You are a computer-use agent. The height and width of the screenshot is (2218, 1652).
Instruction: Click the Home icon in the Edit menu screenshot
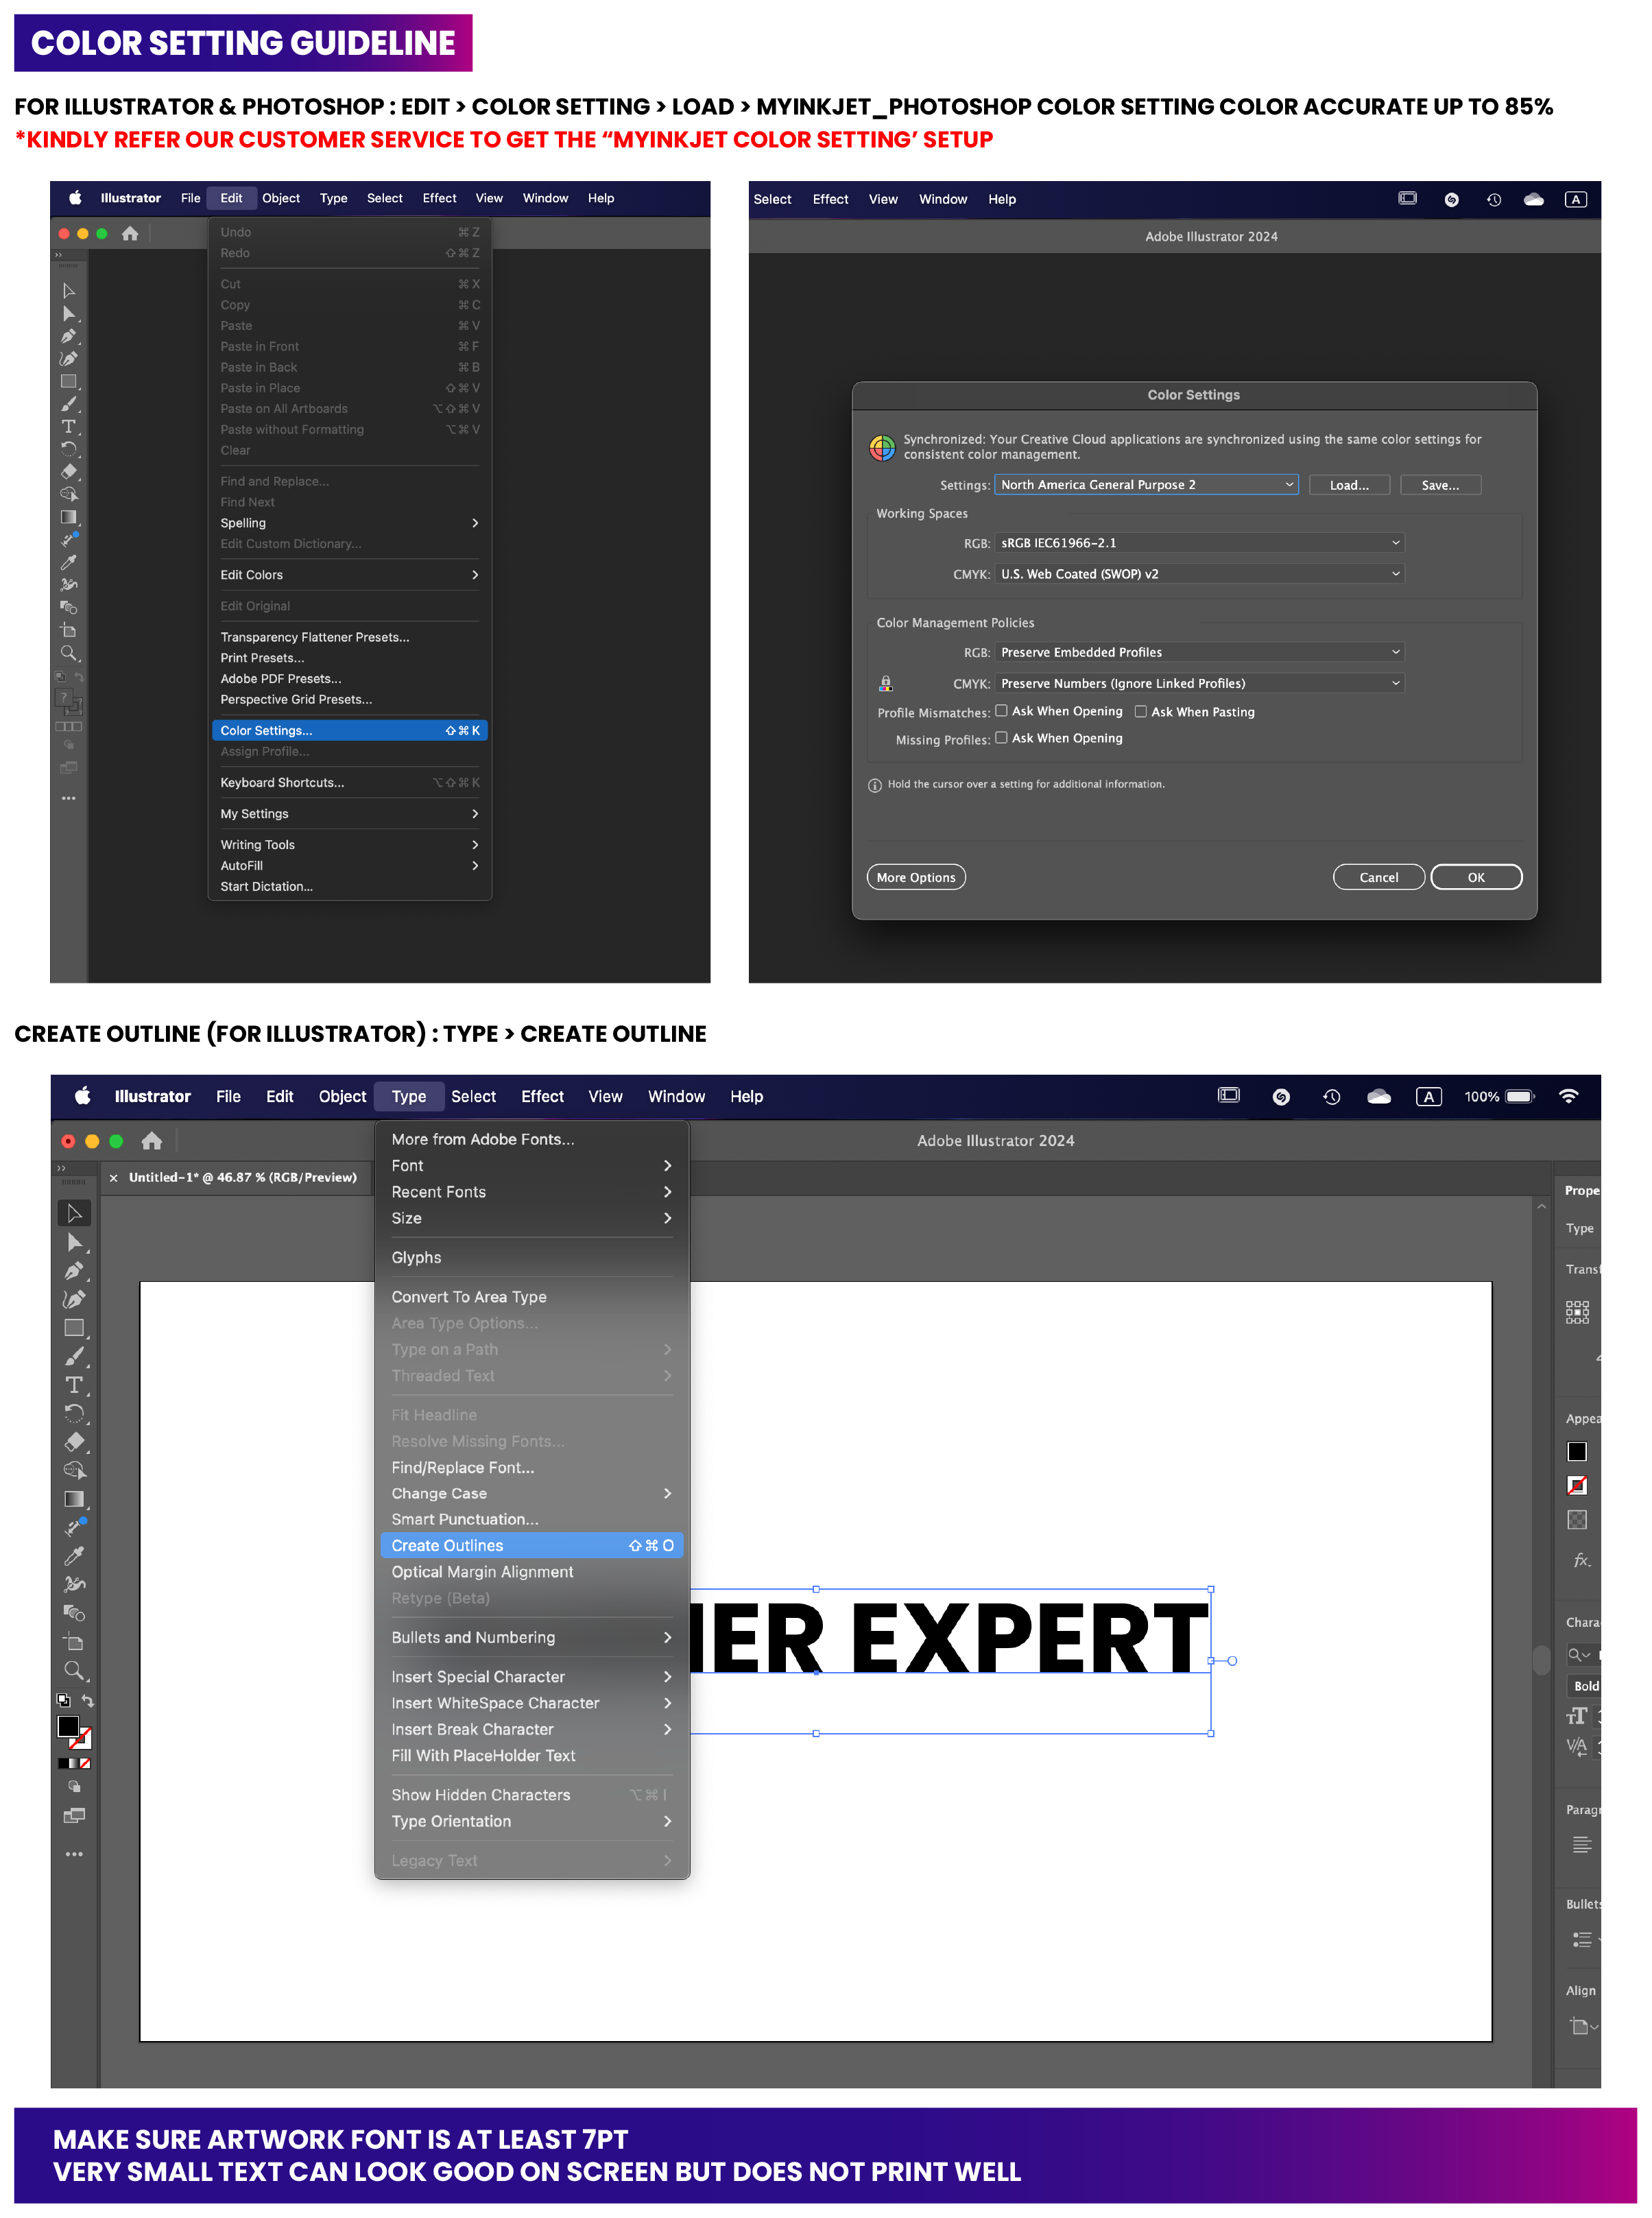130,233
